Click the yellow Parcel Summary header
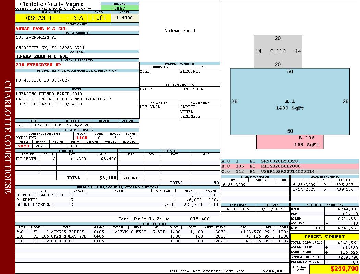This screenshot has width=360, height=274. point(324,237)
